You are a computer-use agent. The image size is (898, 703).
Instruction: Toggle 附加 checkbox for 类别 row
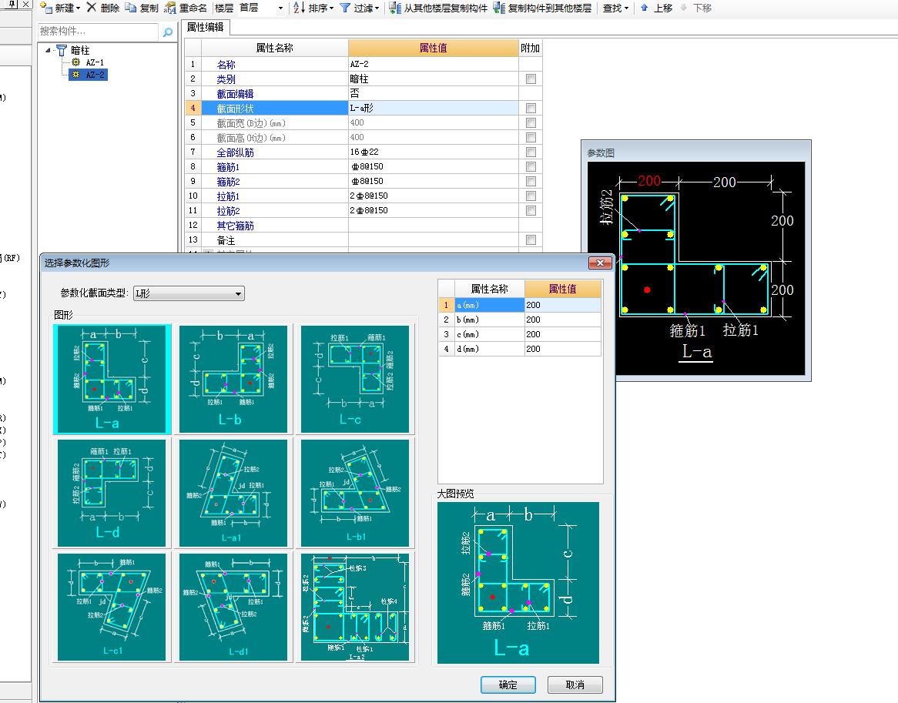[531, 79]
